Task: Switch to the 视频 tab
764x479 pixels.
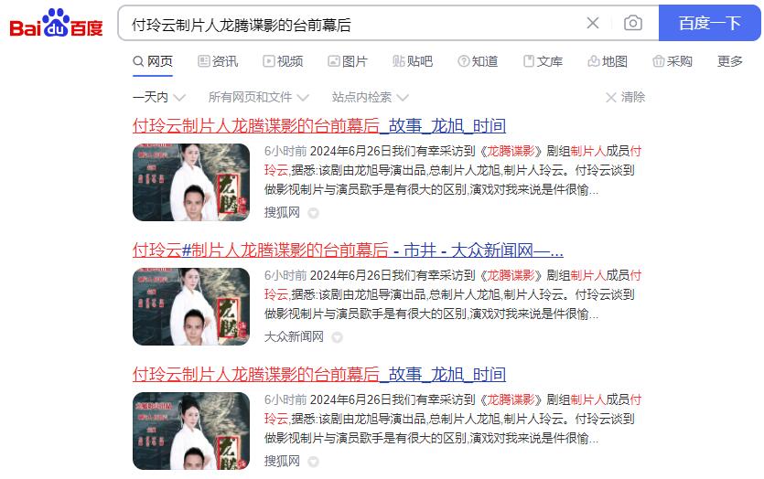Action: [283, 61]
